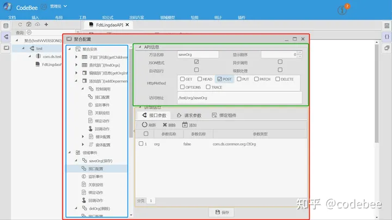This screenshot has height=220, width=392.
Task: Click the cloud download icon in project toolbar
Action: [37, 24]
